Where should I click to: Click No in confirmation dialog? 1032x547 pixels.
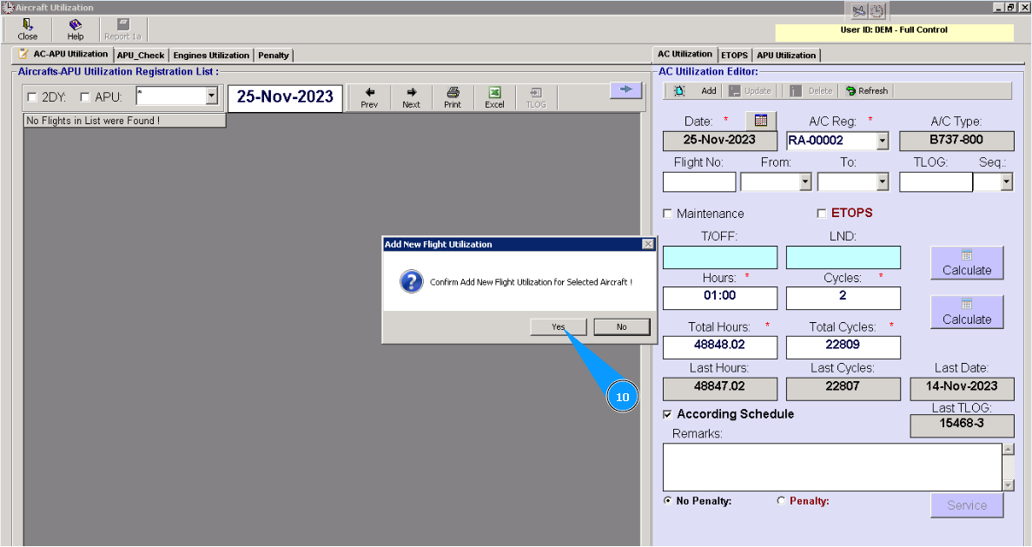click(x=622, y=326)
